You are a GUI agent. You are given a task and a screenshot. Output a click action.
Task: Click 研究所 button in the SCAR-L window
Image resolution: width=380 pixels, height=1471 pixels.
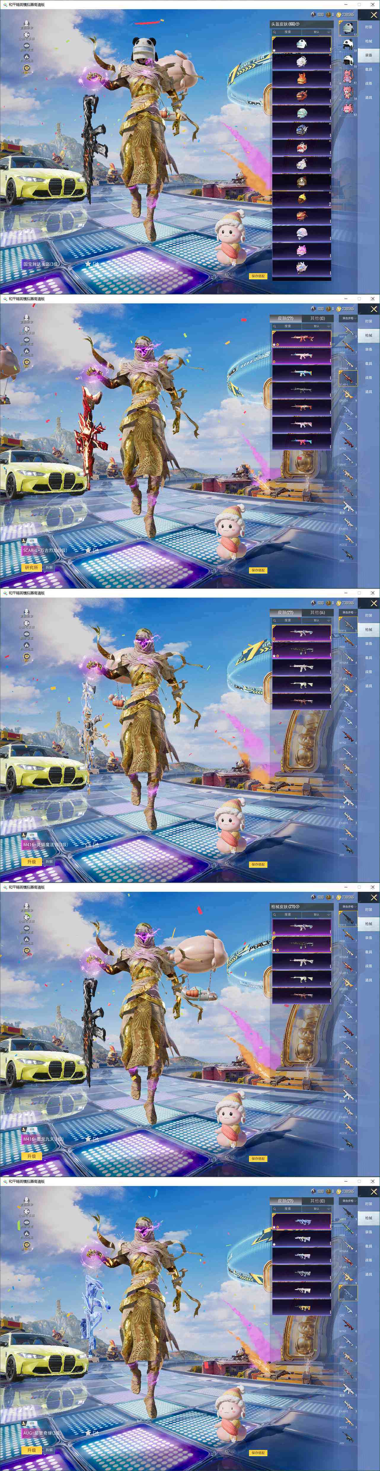[31, 568]
